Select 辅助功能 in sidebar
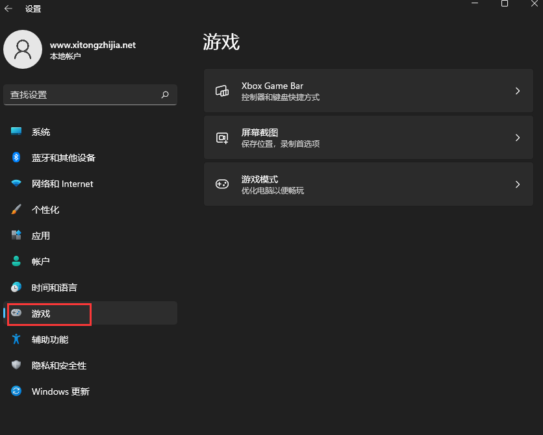The height and width of the screenshot is (435, 543). (90, 339)
